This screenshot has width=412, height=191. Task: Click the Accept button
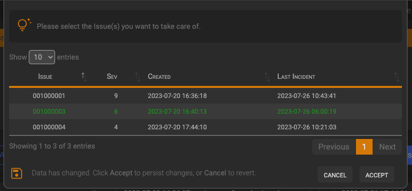pos(377,174)
